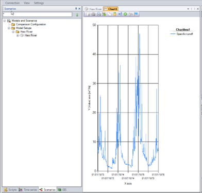Click the Model Setups folder icon
This screenshot has height=193, width=202.
point(13,28)
